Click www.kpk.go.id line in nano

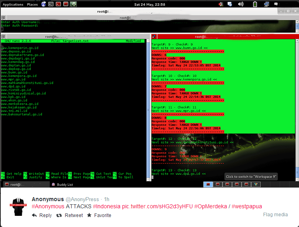tap(13, 97)
